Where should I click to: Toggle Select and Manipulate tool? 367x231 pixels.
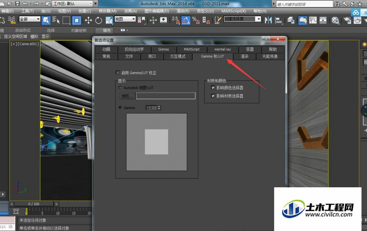tap(153, 21)
